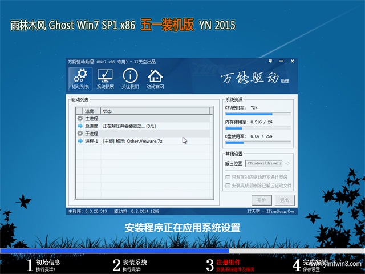Select the 总进度 arrow icon

[80, 126]
